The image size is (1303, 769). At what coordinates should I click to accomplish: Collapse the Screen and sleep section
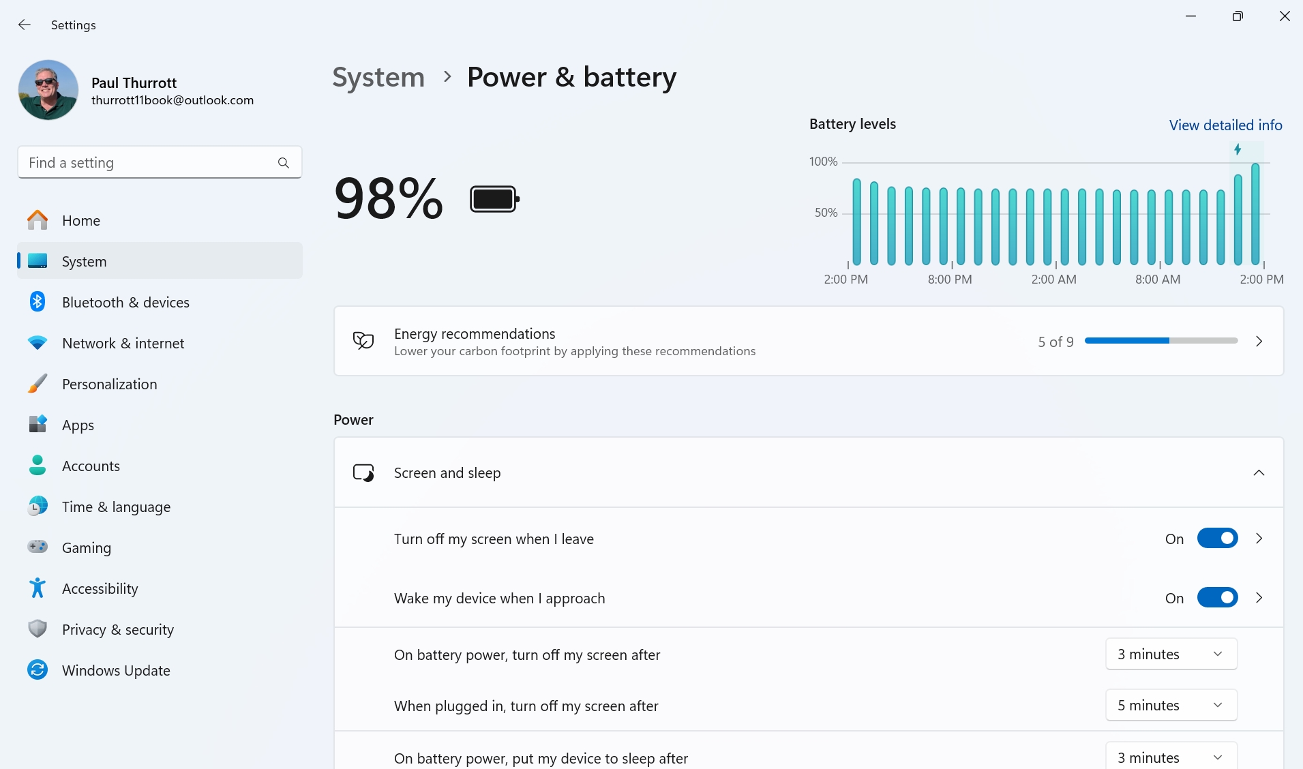point(1259,473)
